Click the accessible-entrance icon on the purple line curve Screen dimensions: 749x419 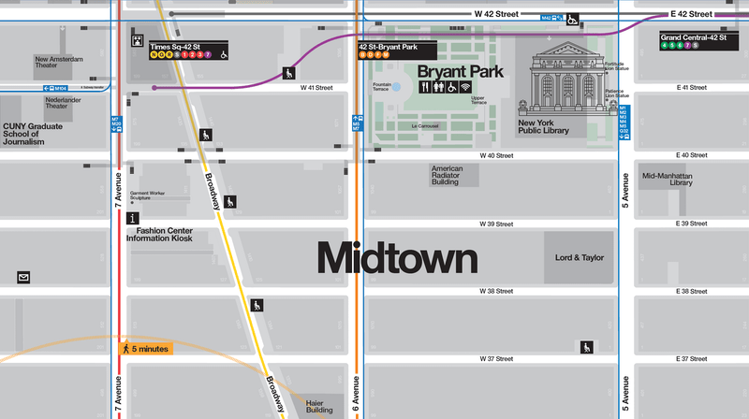coord(288,73)
